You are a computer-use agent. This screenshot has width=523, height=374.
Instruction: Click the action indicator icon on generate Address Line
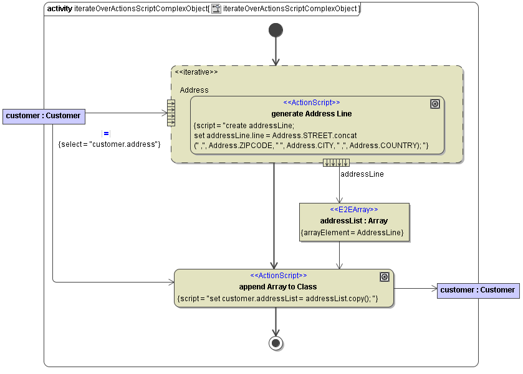[435, 104]
